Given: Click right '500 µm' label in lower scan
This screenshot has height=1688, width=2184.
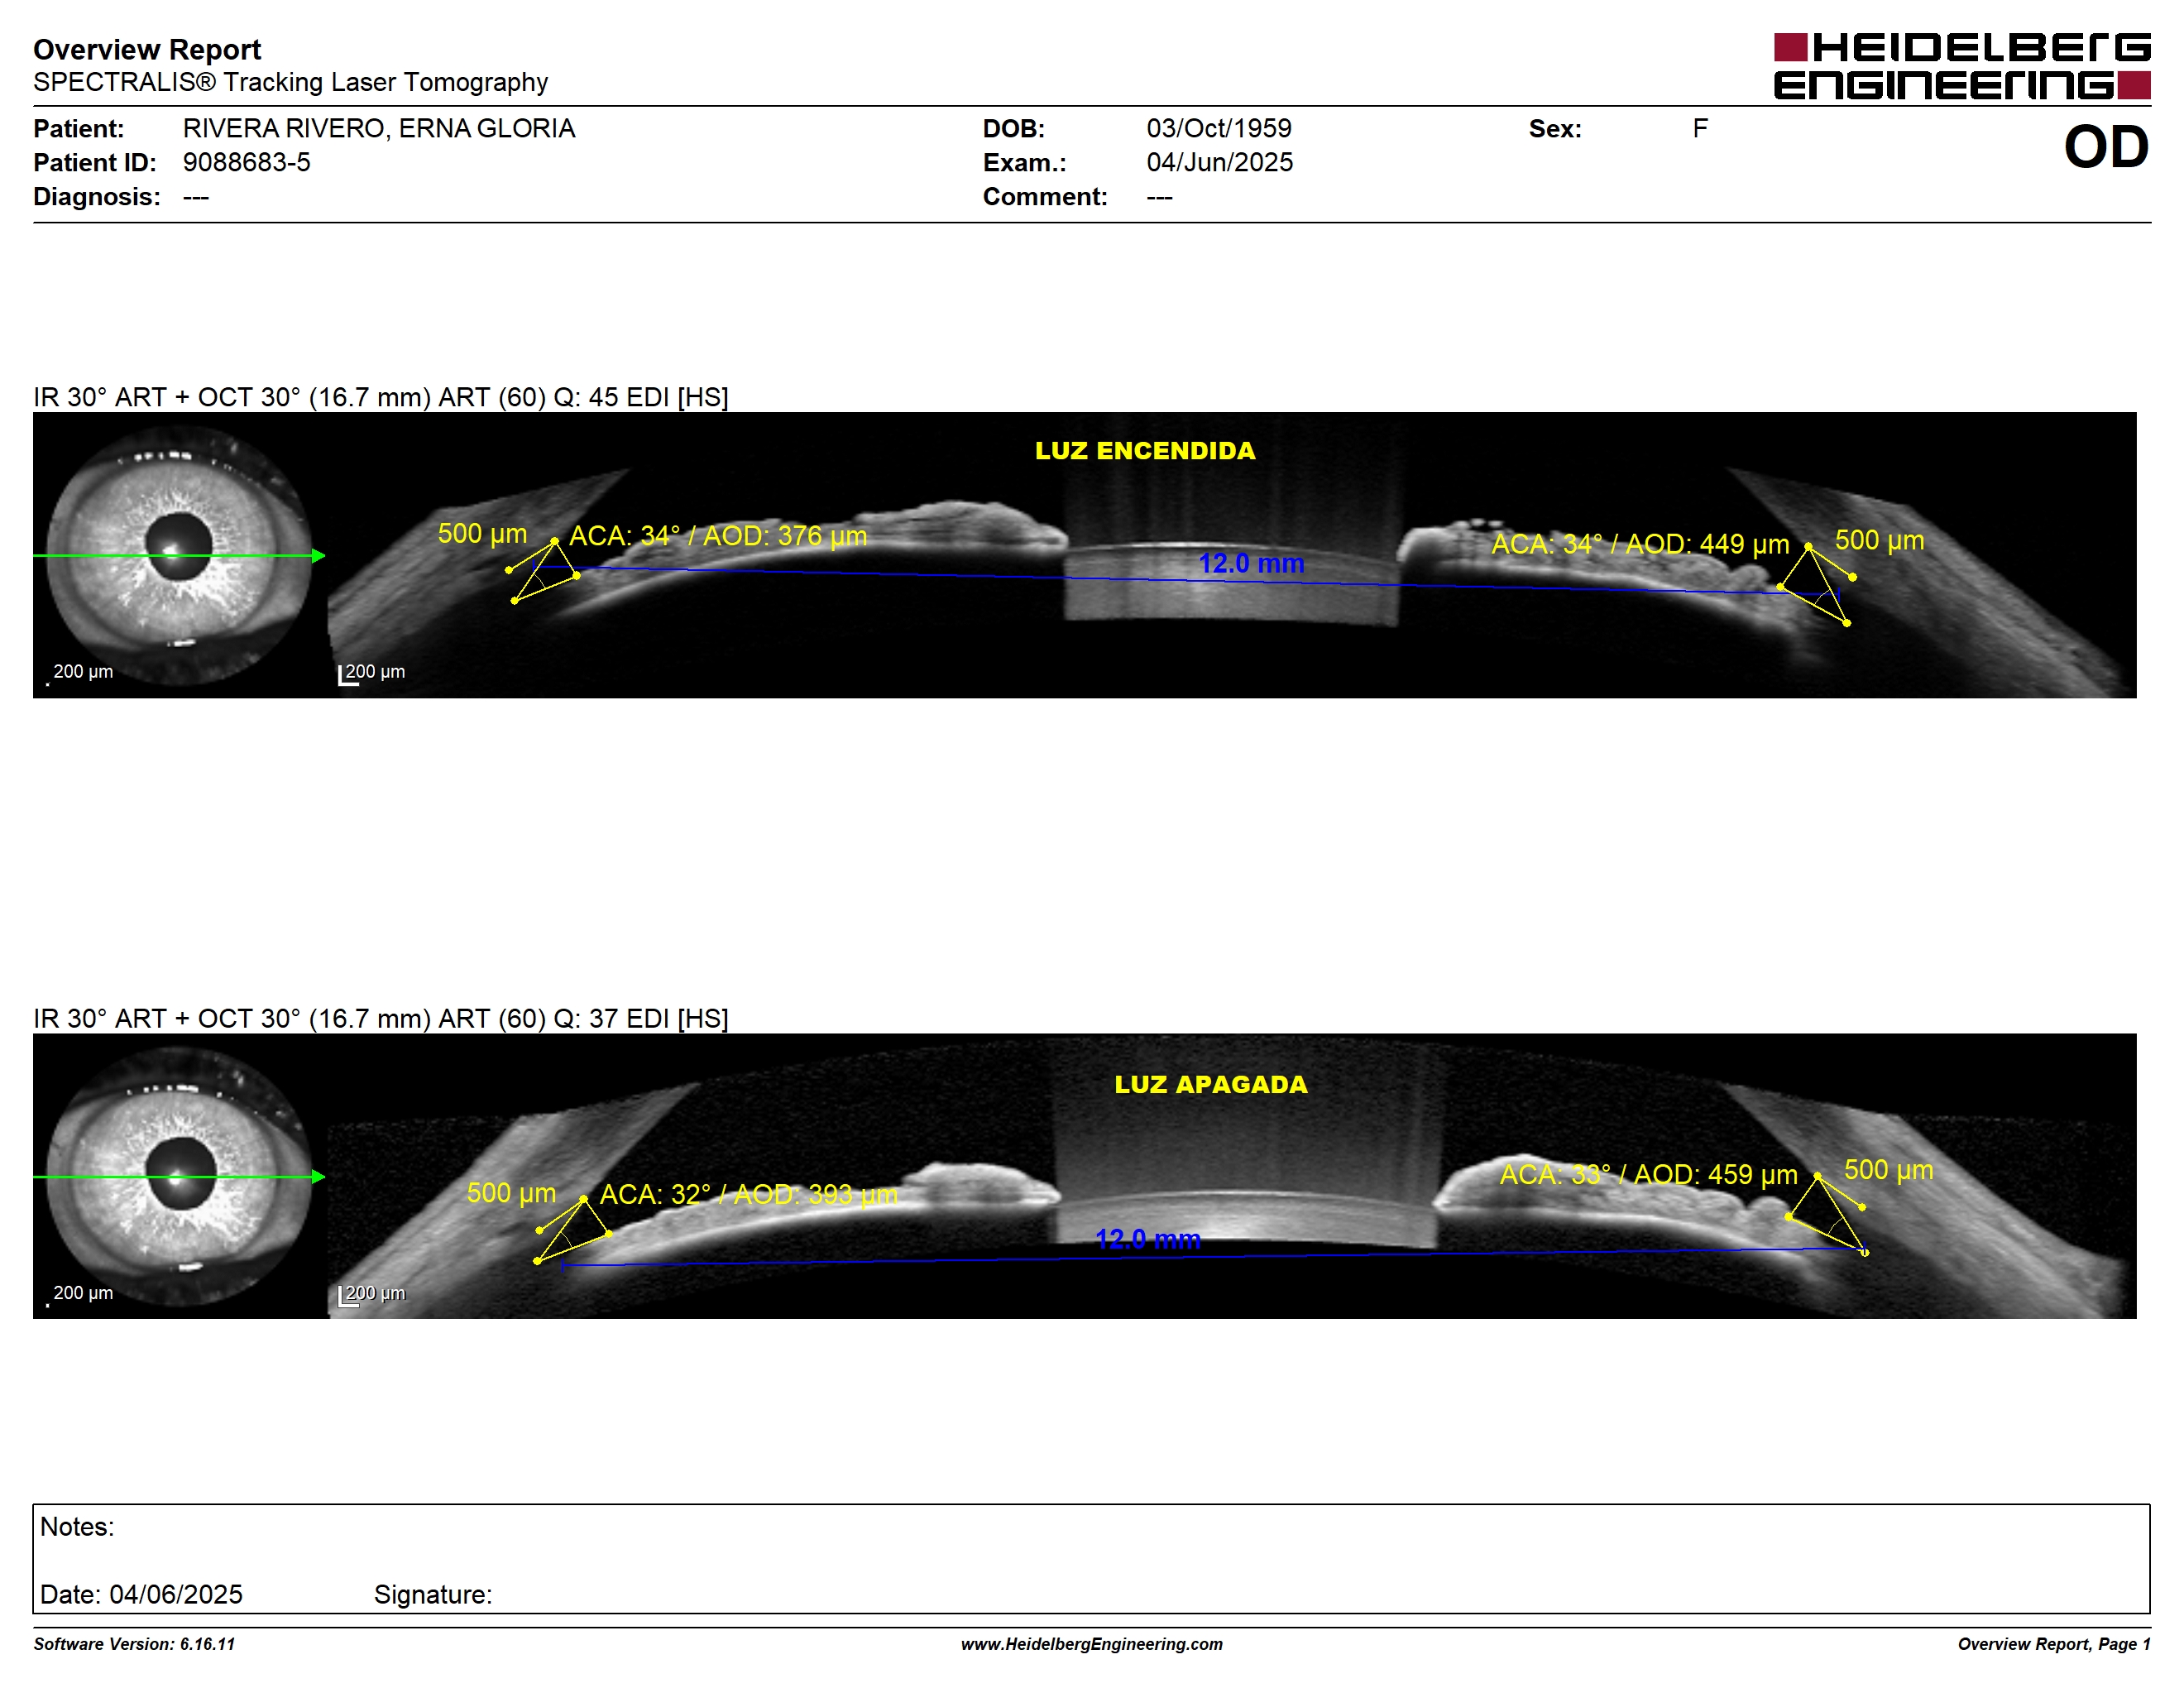Looking at the screenshot, I should [1888, 1170].
